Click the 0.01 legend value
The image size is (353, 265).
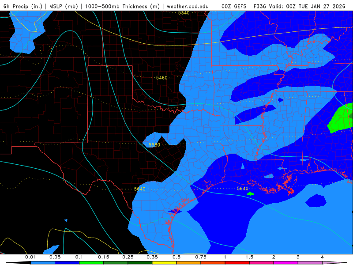(30, 257)
